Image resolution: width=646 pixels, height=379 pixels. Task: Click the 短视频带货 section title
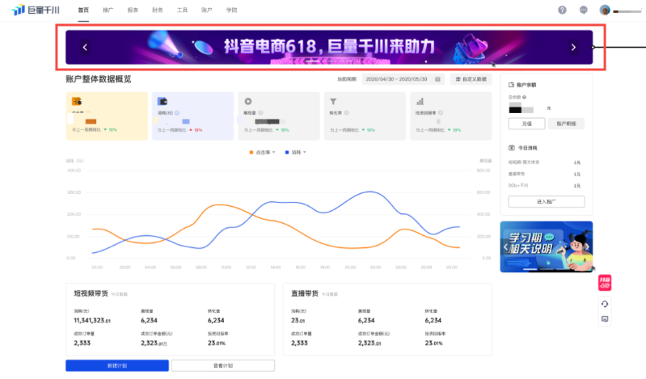point(91,293)
